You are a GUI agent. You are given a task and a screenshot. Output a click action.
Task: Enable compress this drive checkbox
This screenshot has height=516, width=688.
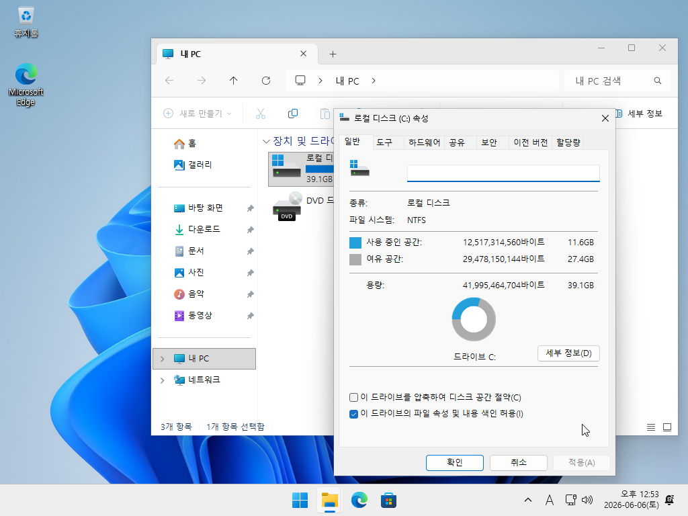click(353, 398)
